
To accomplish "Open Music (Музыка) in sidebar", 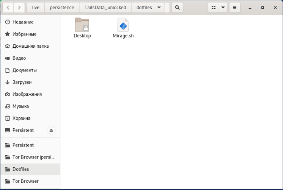I will click(x=20, y=106).
